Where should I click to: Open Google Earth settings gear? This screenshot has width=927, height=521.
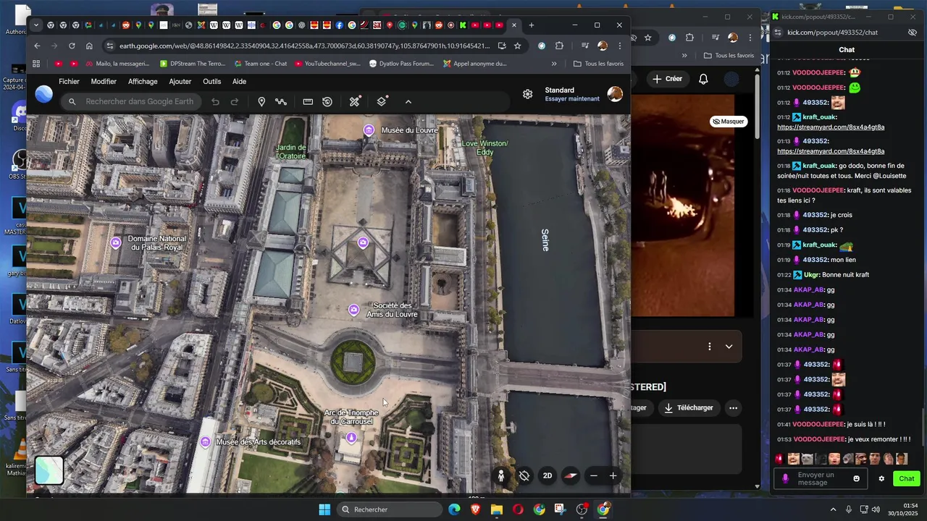[x=528, y=94]
